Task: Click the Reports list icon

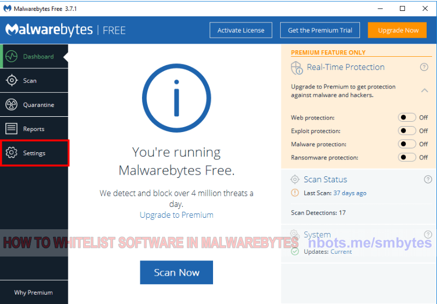Action: point(11,129)
